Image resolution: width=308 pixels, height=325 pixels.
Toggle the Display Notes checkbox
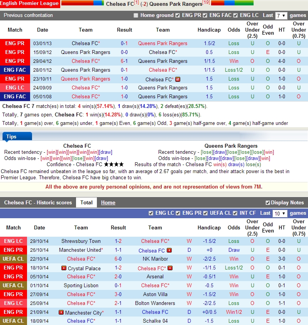(268, 203)
